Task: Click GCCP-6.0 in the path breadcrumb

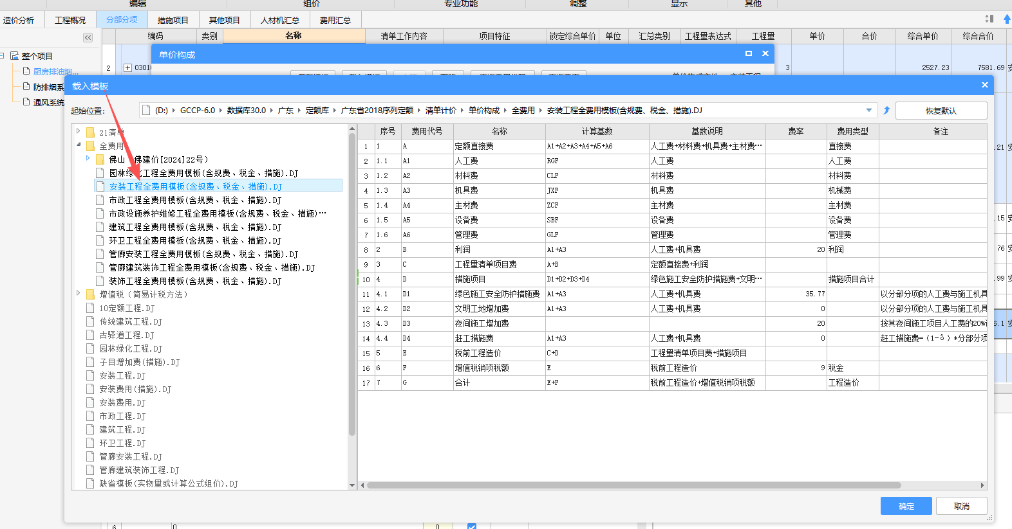Action: [198, 111]
